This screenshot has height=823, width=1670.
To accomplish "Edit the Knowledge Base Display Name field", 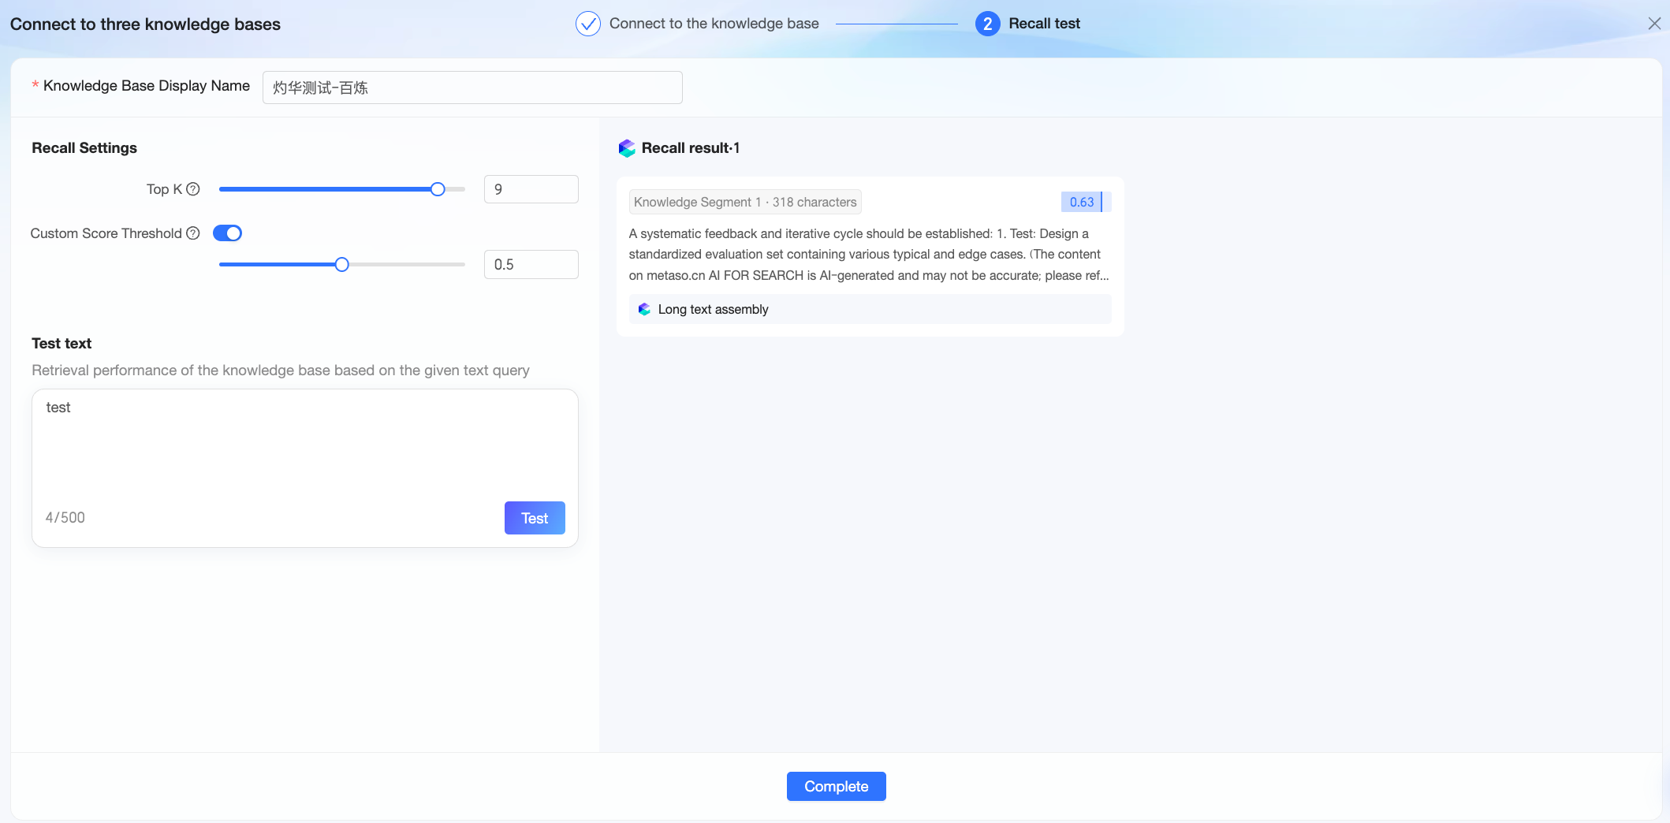I will point(472,88).
